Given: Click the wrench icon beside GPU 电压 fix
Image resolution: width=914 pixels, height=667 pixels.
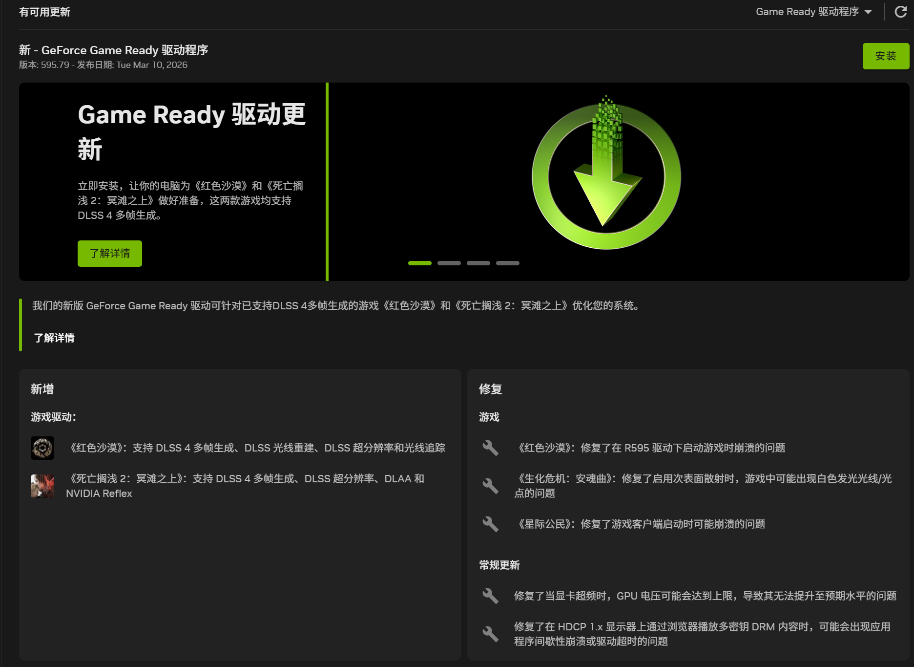Looking at the screenshot, I should point(491,596).
